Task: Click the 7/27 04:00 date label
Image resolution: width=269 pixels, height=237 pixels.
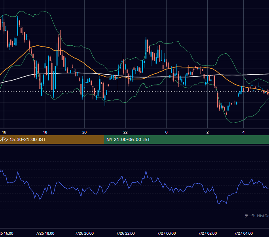Action: click(243, 233)
